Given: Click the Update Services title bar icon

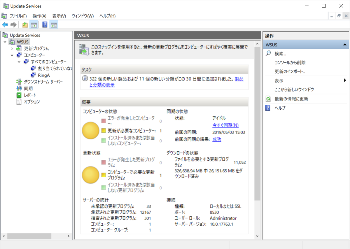Looking at the screenshot, I should point(6,6).
